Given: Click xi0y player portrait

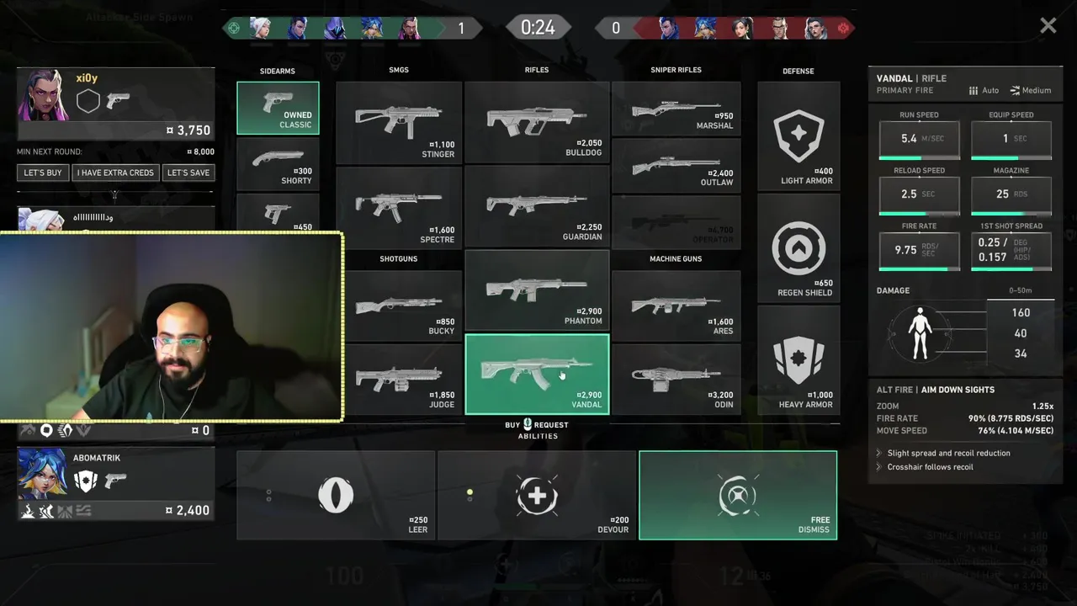Looking at the screenshot, I should pos(42,96).
